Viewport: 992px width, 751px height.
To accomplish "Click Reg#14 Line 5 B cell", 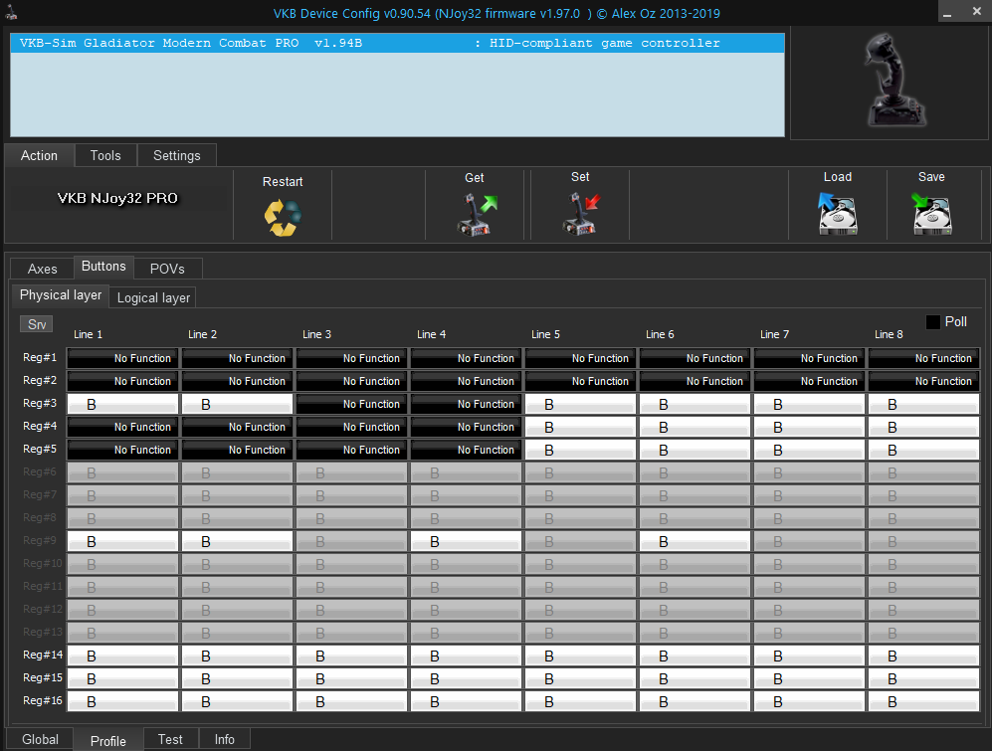I will point(580,656).
